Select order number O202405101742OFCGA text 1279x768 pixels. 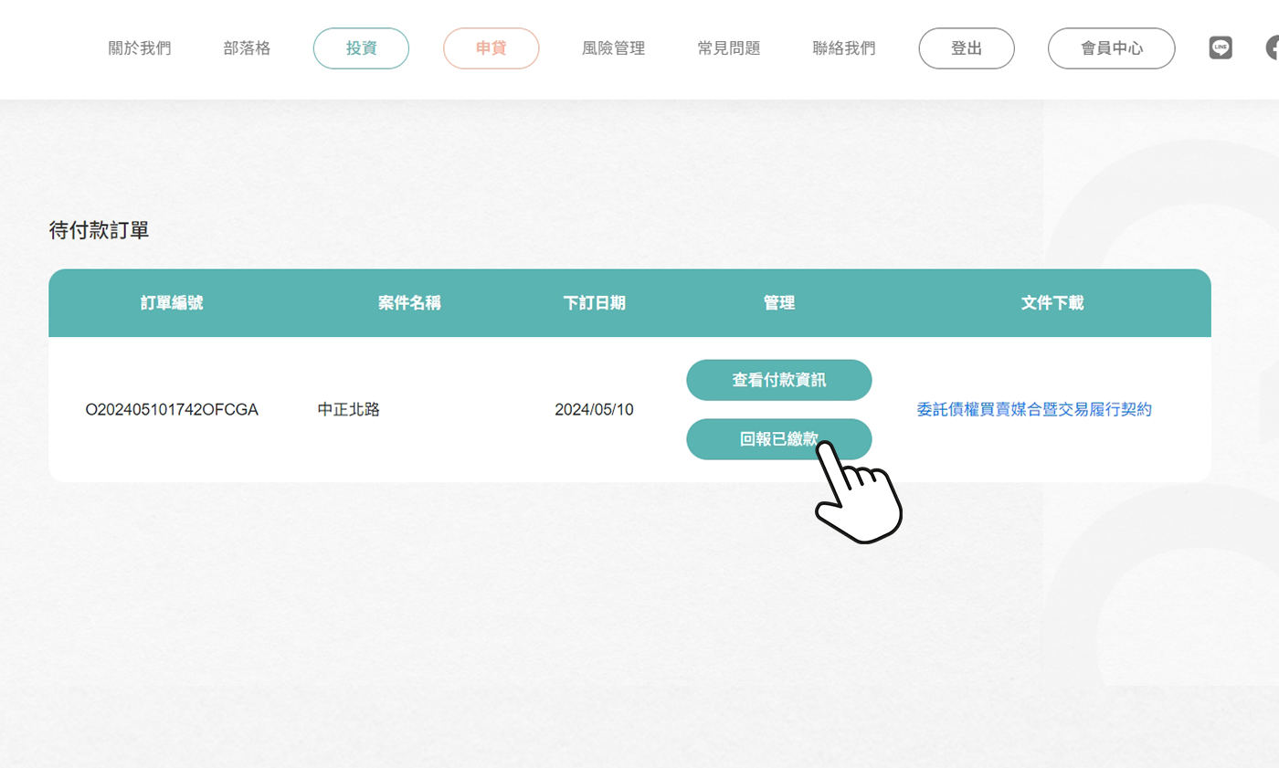(x=172, y=410)
